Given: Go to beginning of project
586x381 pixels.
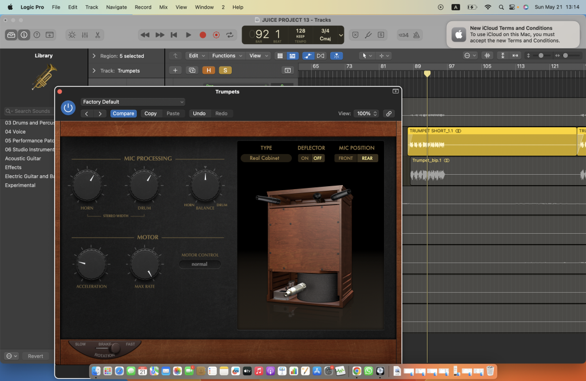Looking at the screenshot, I should tap(174, 35).
